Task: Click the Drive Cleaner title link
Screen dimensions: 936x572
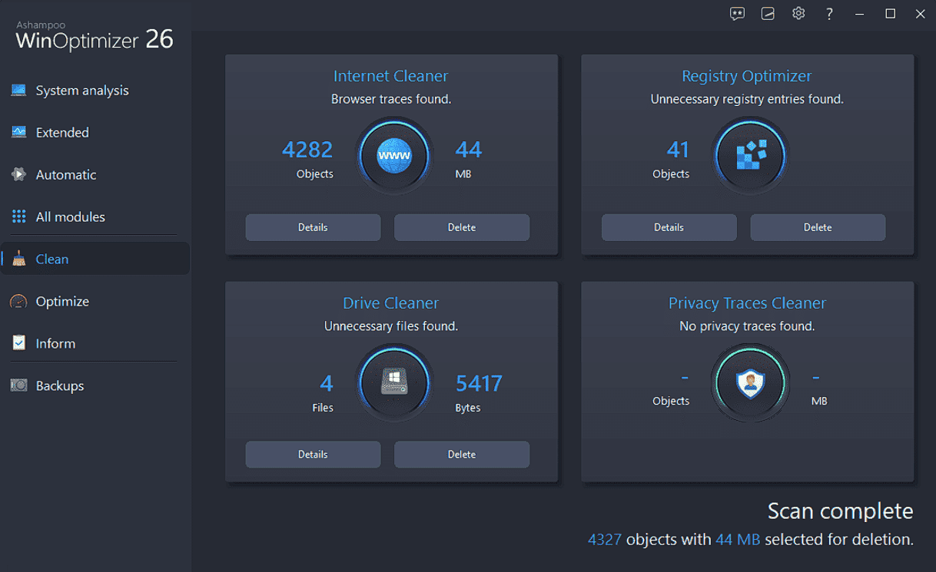Action: coord(390,303)
